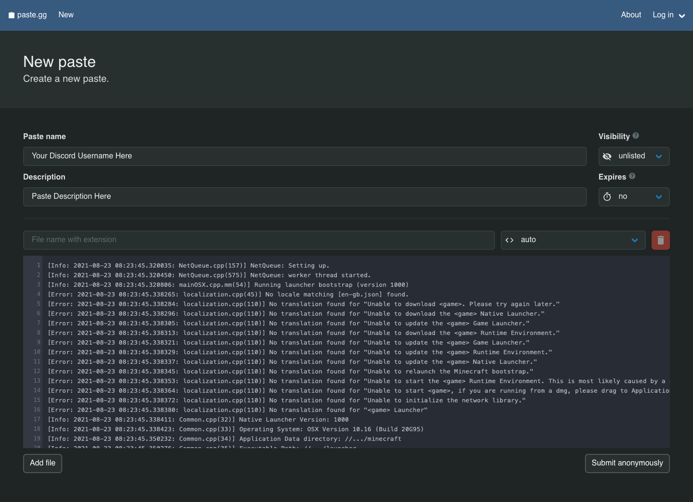Screen dimensions: 693x502
Task: Submit the paste anonymously
Action: pos(627,463)
